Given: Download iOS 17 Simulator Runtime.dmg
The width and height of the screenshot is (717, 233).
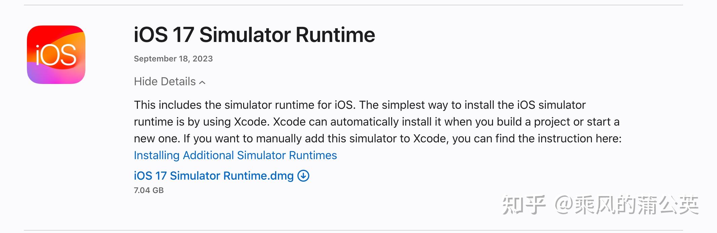Looking at the screenshot, I should tap(214, 176).
